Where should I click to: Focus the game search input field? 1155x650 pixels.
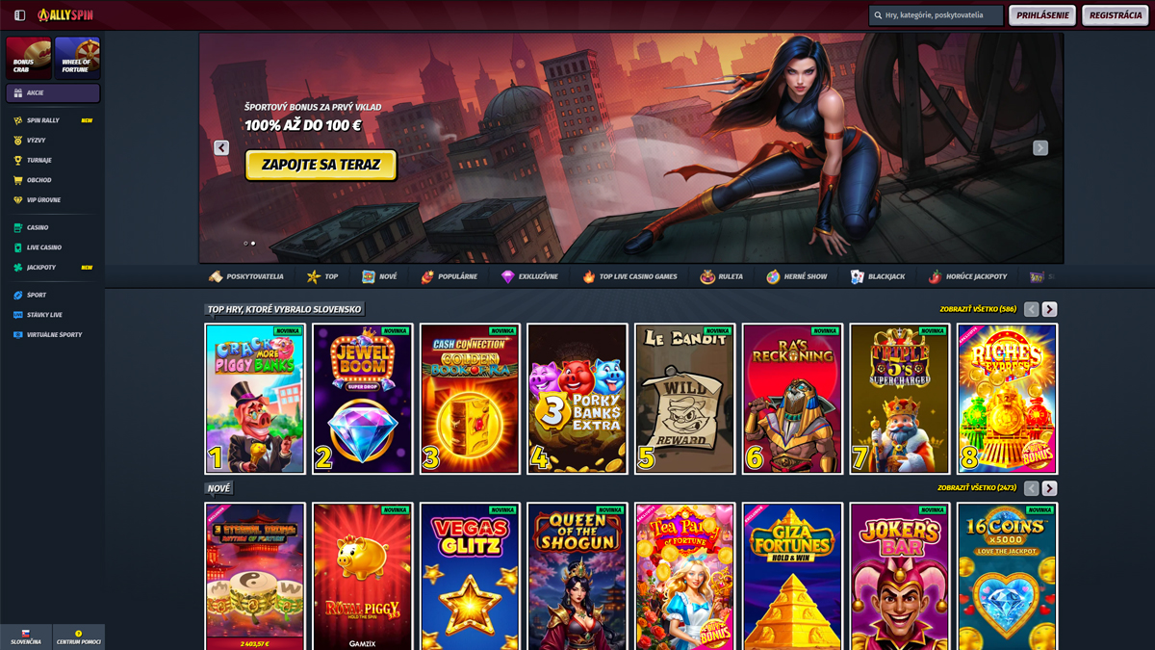[936, 15]
